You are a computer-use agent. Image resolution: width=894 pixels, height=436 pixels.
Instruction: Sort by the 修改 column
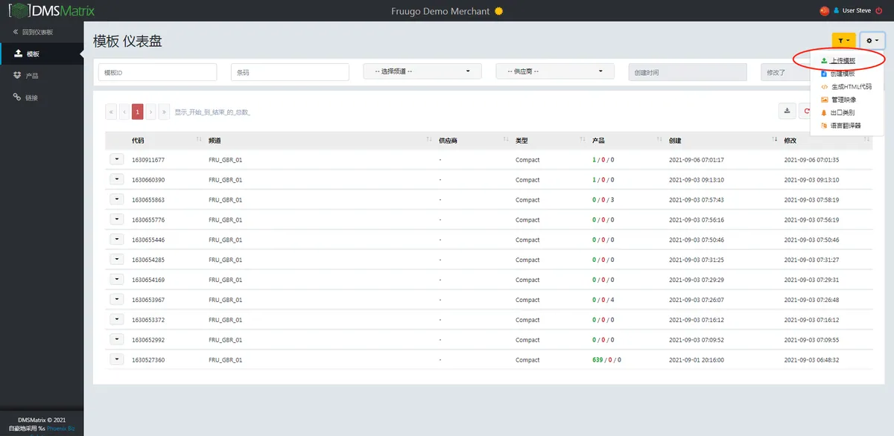(x=827, y=140)
